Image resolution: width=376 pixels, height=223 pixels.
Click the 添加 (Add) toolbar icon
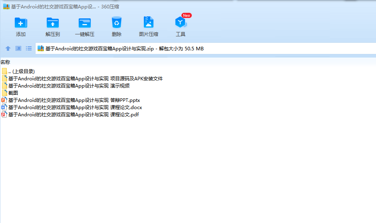(21, 23)
